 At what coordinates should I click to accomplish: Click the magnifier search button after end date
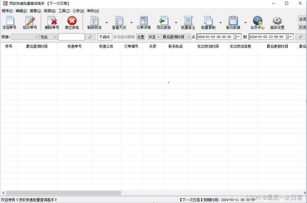[301, 37]
